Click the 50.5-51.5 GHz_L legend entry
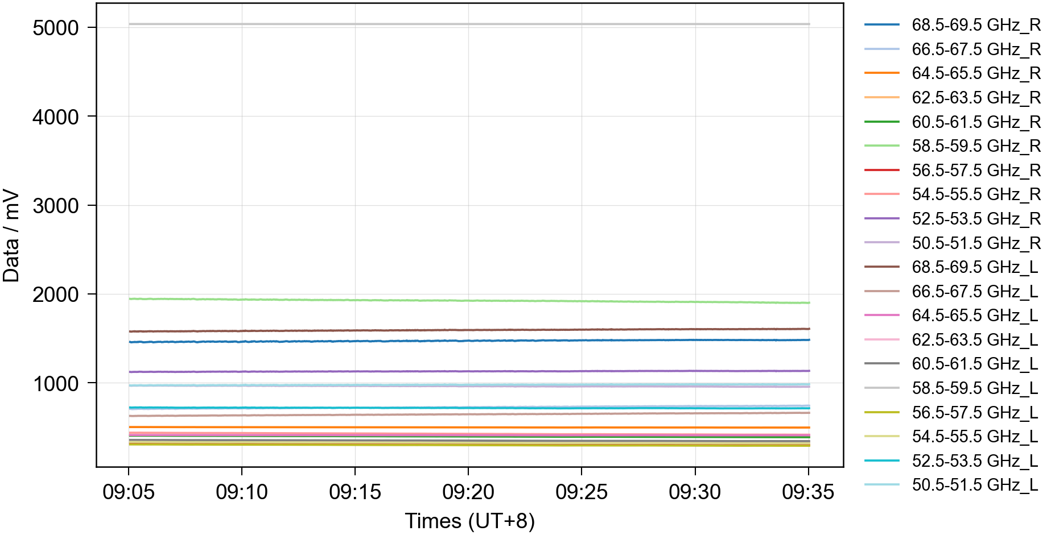The image size is (1051, 535). click(975, 485)
